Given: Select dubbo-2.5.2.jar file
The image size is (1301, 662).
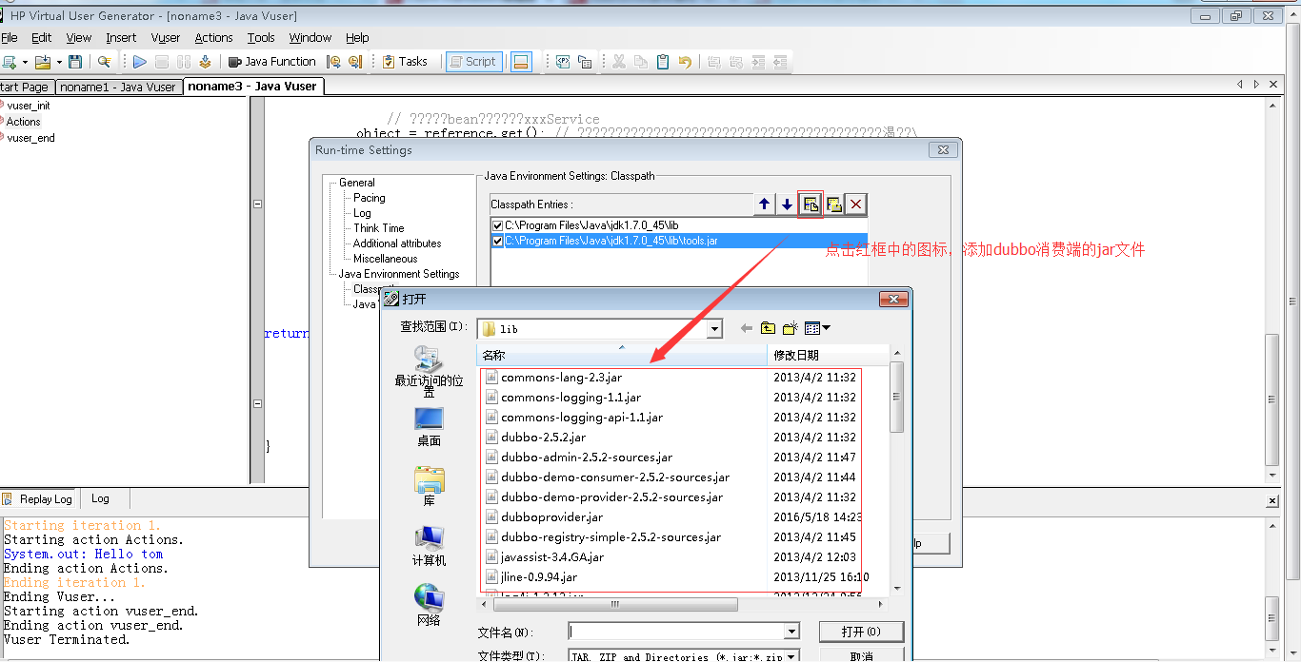Looking at the screenshot, I should (x=544, y=438).
